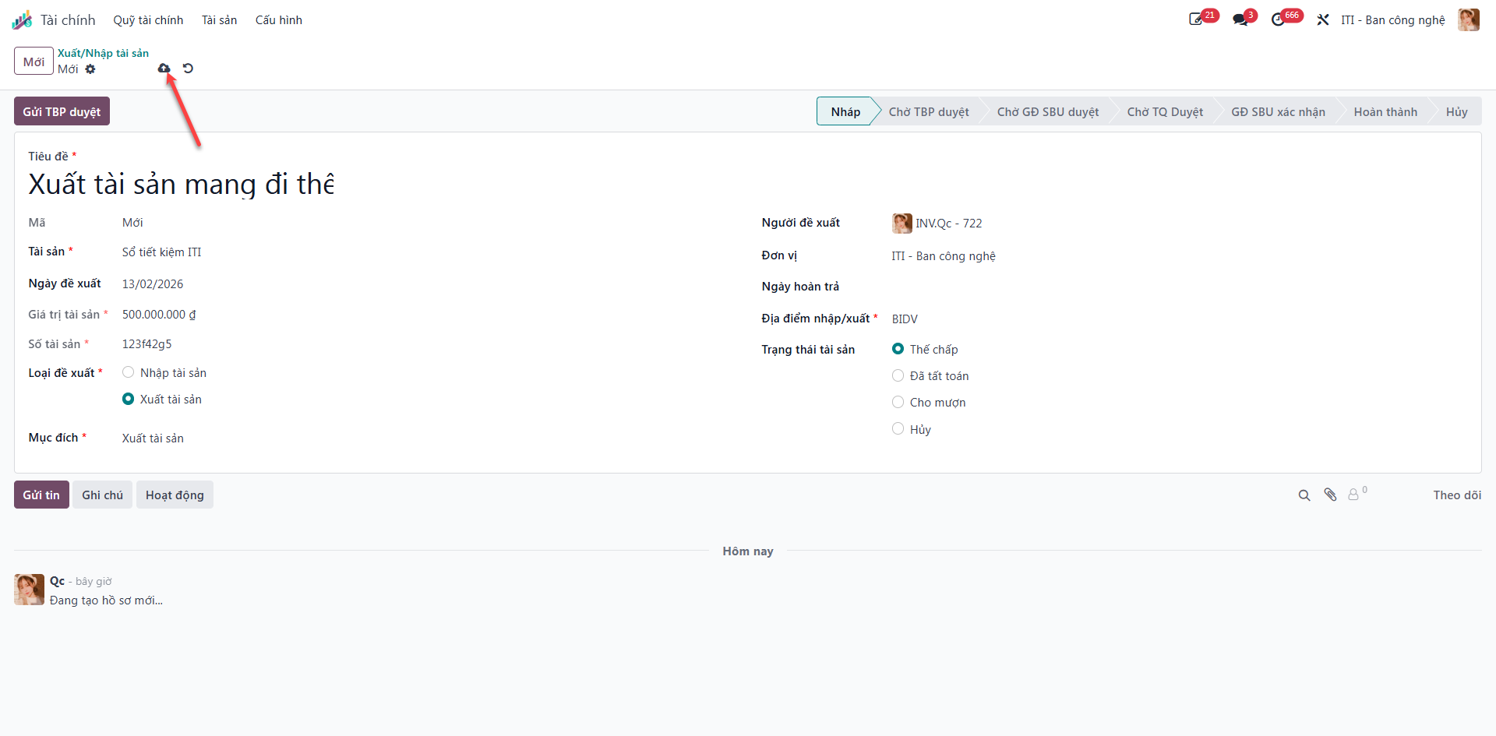This screenshot has width=1496, height=736.
Task: Open the gear actions menu next to Mới
Action: [x=90, y=69]
